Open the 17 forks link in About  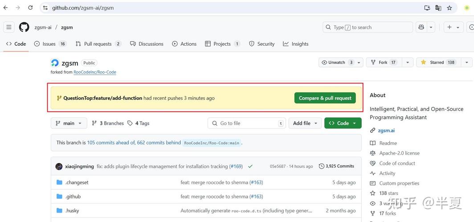(x=387, y=213)
